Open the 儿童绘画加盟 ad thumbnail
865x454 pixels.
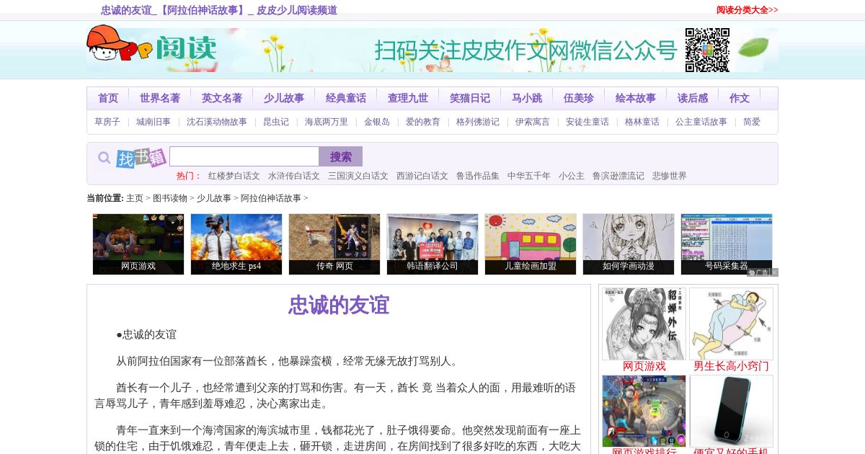[x=531, y=244]
